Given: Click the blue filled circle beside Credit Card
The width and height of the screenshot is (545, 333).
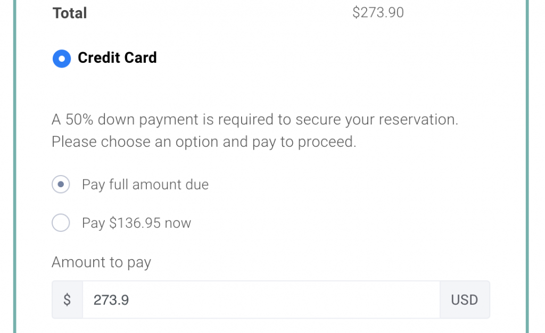Looking at the screenshot, I should pos(62,59).
